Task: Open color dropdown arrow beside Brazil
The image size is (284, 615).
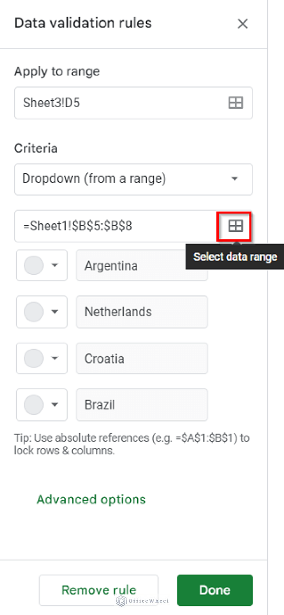Action: pos(55,405)
